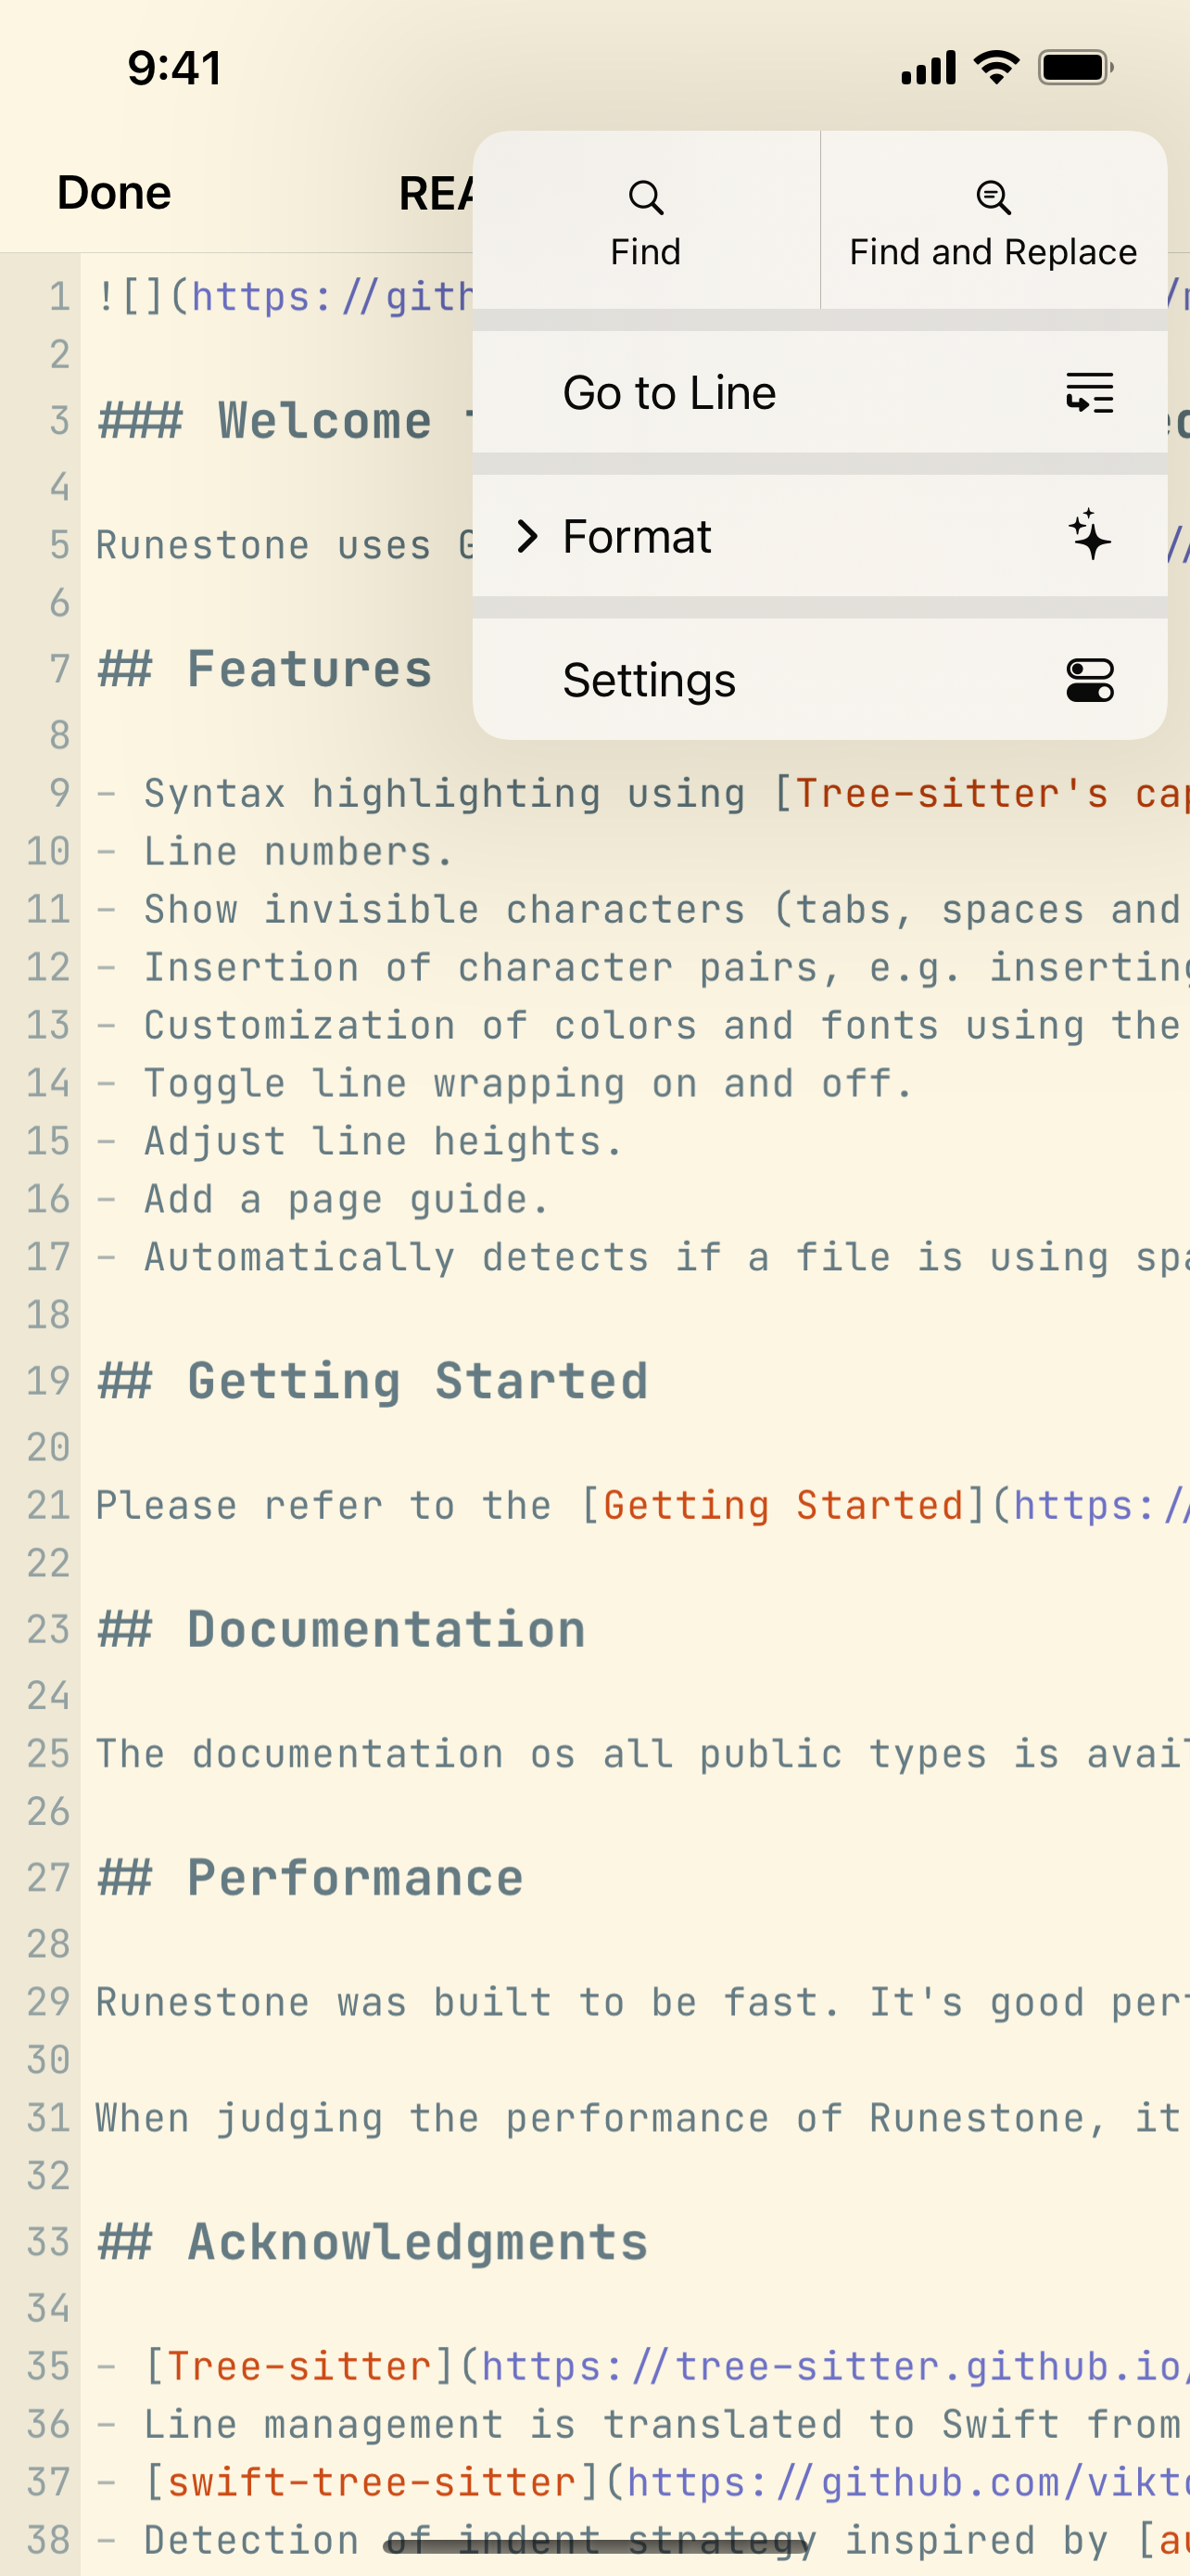This screenshot has width=1190, height=2576.
Task: Tap the 'Runestone was built to be fast' line
Action: (x=642, y=2002)
